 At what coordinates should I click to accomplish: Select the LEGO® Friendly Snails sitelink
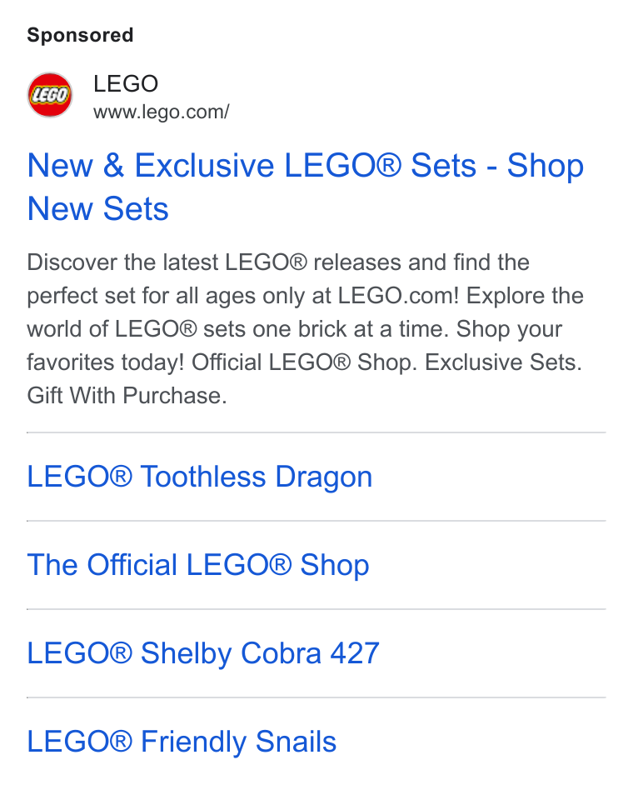(x=182, y=742)
